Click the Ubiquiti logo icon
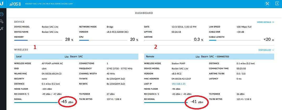 3,4
